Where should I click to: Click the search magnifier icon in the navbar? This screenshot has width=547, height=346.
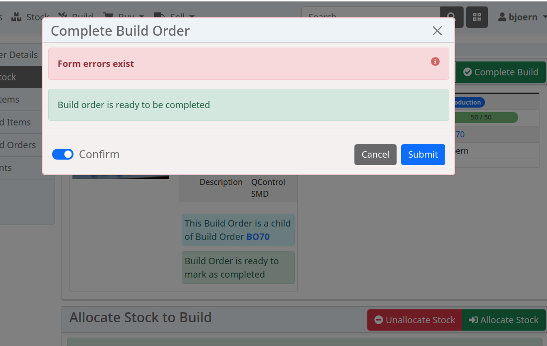451,17
